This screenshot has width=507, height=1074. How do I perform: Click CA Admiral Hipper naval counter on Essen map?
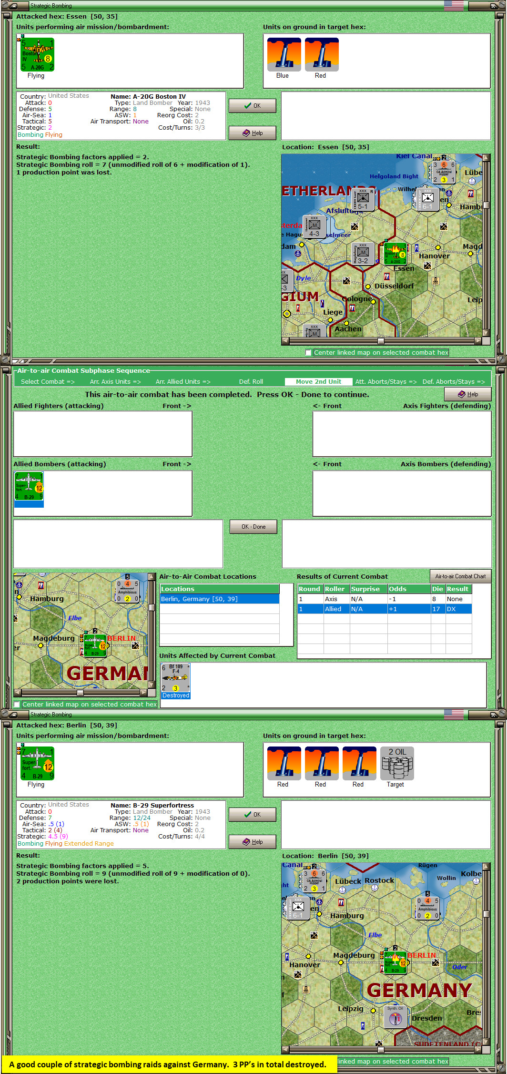tap(443, 172)
